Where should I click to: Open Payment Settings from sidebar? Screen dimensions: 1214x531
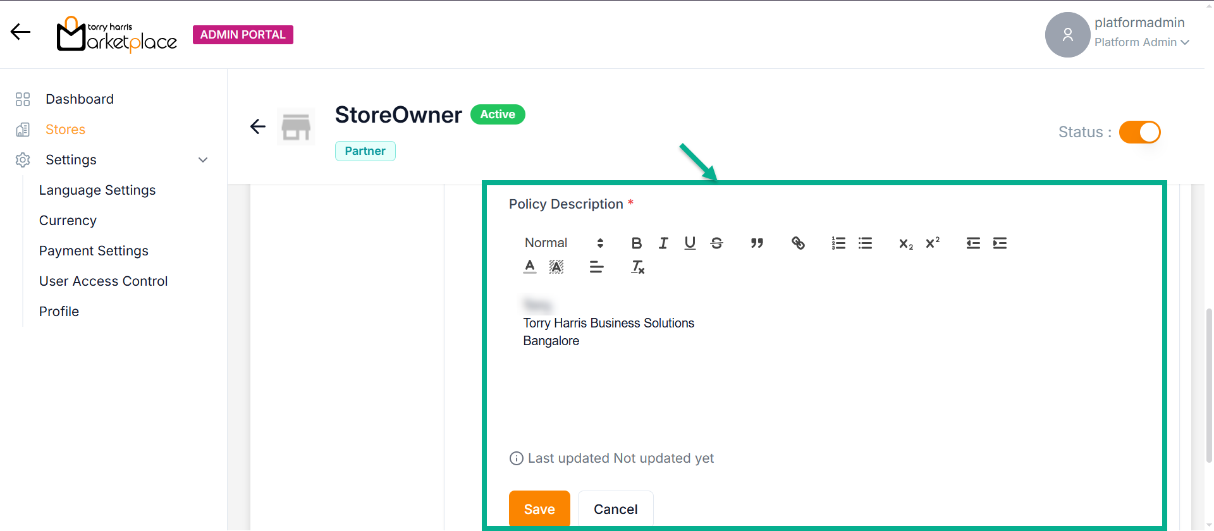94,251
